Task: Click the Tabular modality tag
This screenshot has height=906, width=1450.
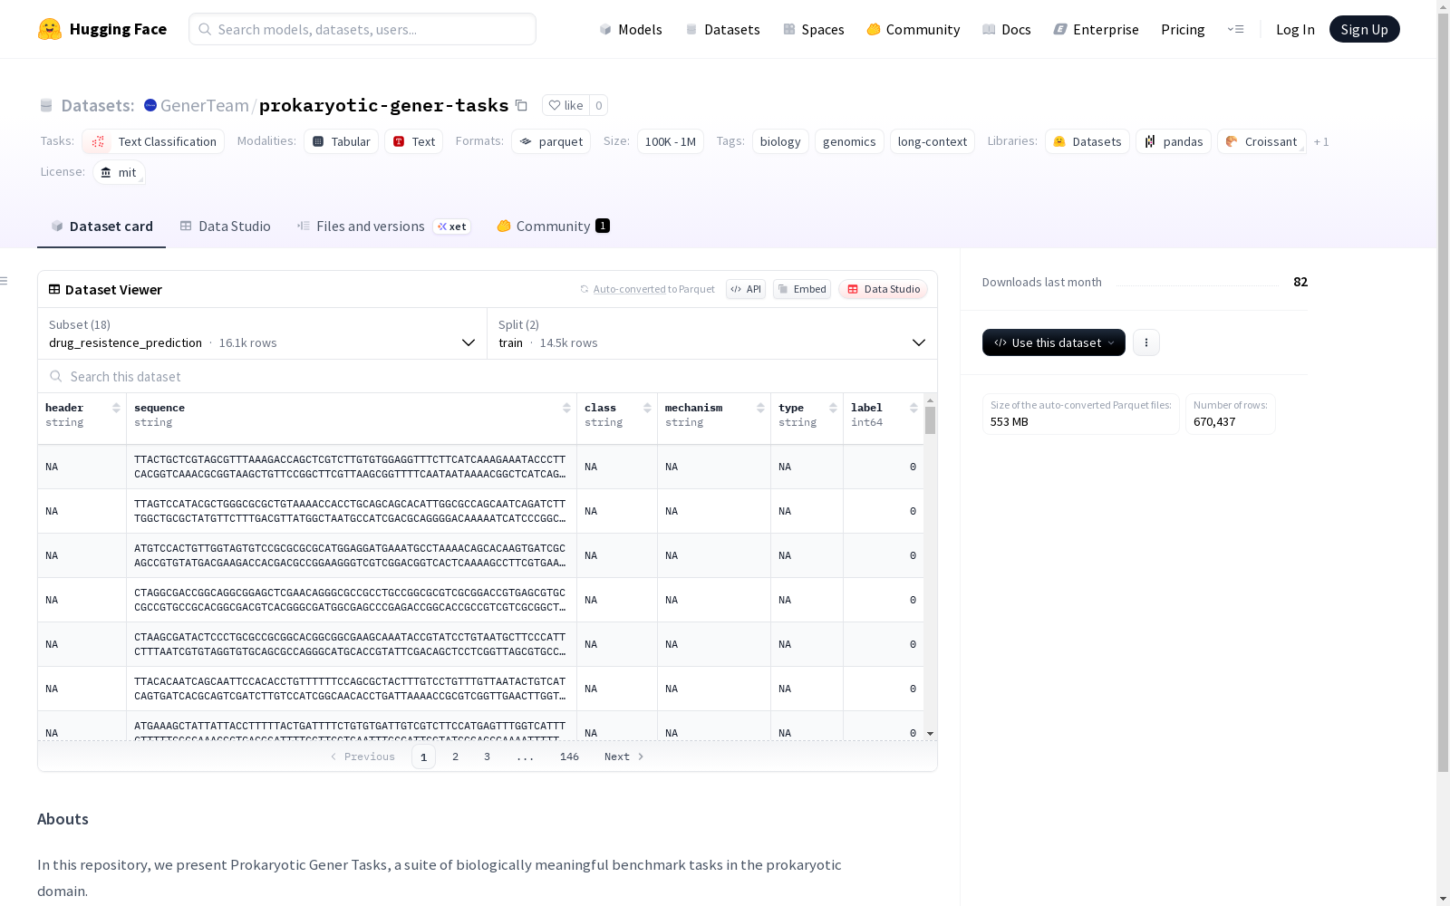Action: pyautogui.click(x=341, y=141)
